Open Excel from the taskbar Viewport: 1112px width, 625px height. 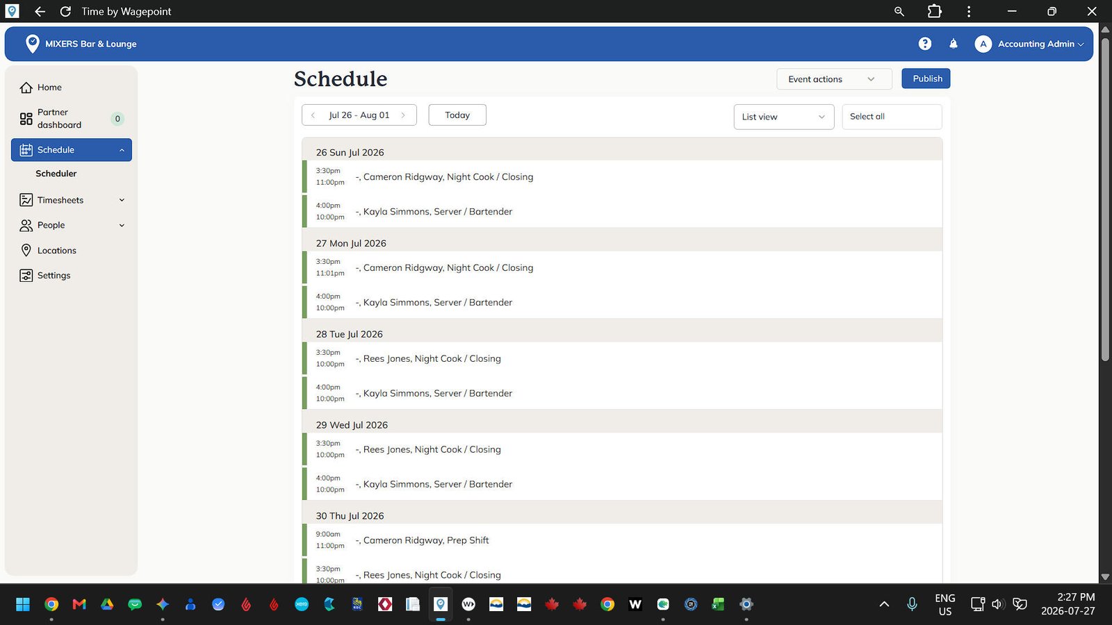point(719,604)
